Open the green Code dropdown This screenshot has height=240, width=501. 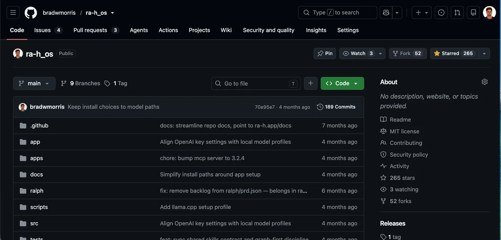pos(342,83)
